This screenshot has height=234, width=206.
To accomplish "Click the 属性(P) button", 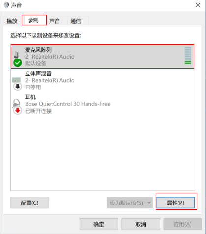I will [176, 203].
